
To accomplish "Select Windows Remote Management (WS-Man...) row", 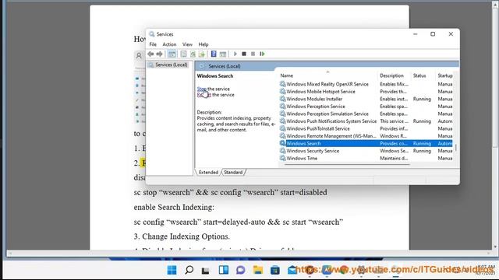I will tap(366, 136).
